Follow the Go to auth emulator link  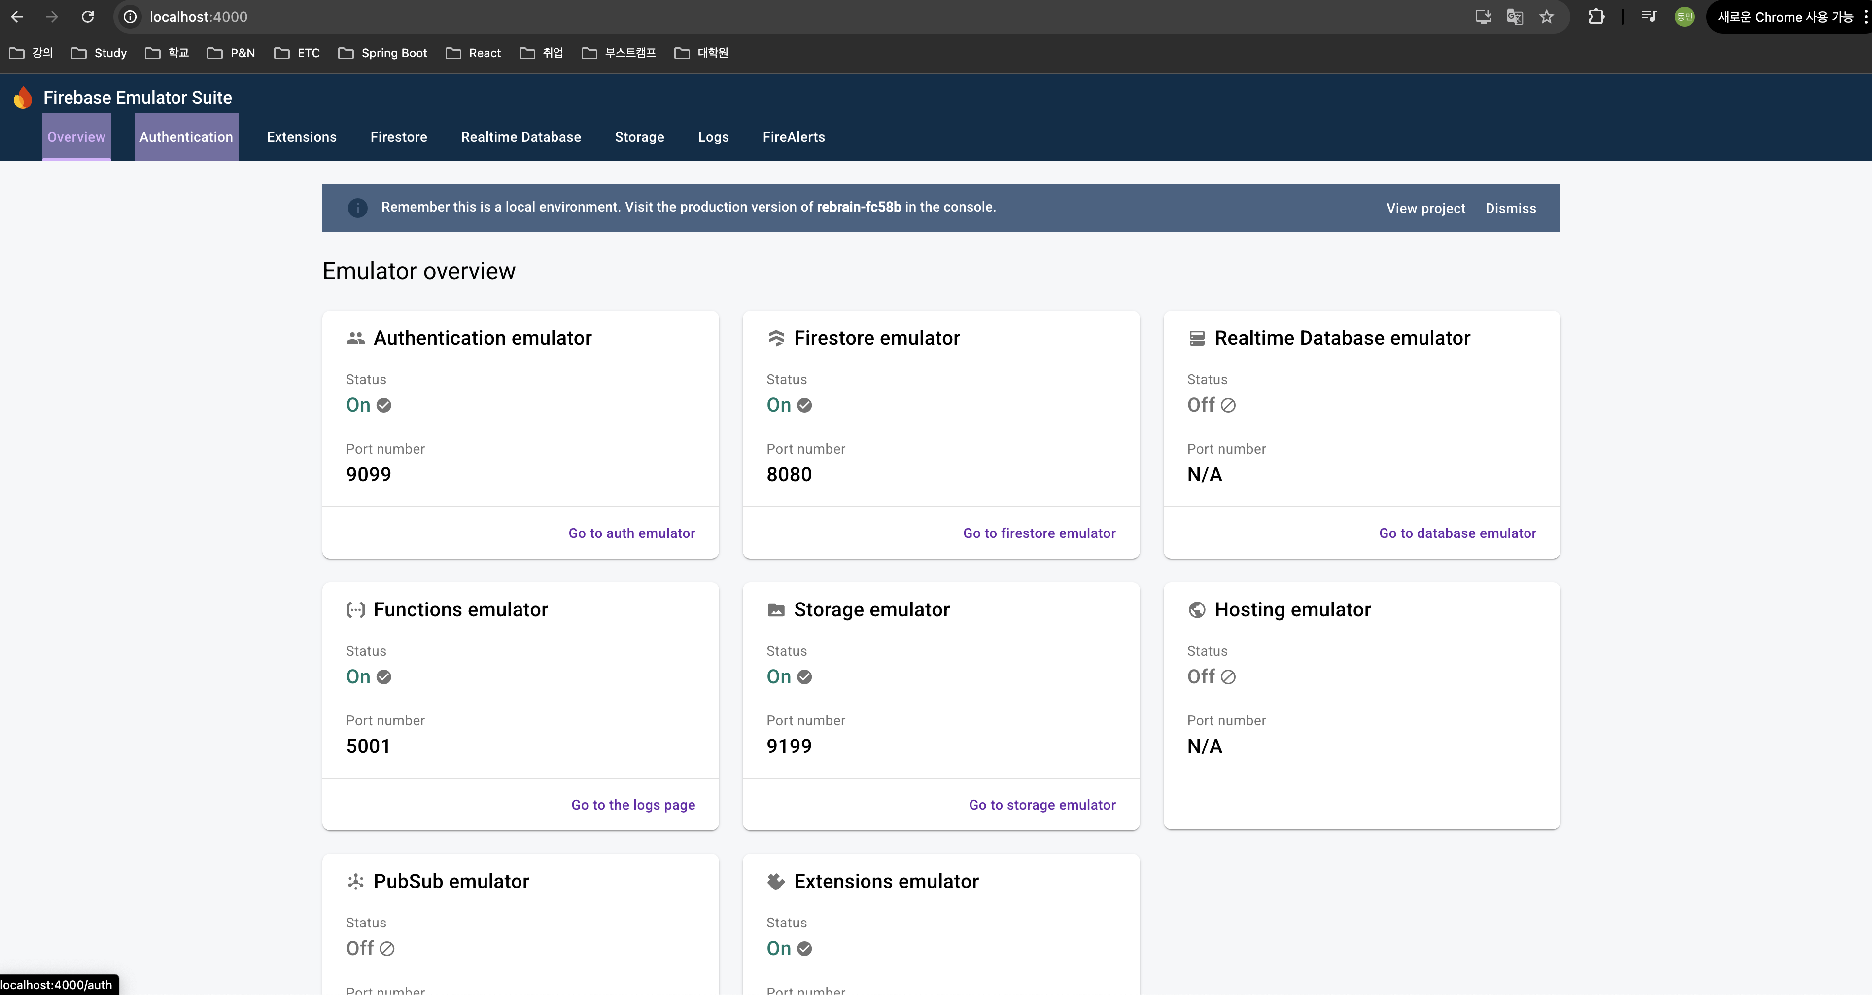pos(631,533)
